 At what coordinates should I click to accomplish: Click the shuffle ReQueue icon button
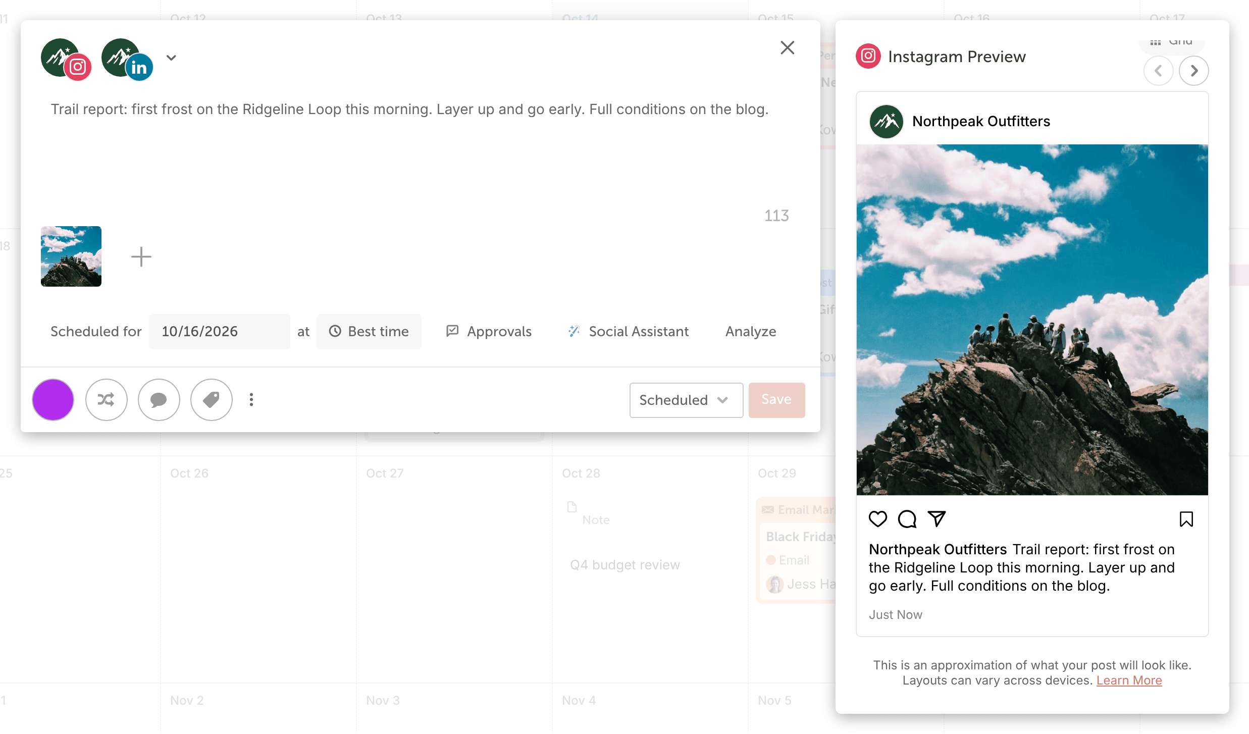[106, 400]
